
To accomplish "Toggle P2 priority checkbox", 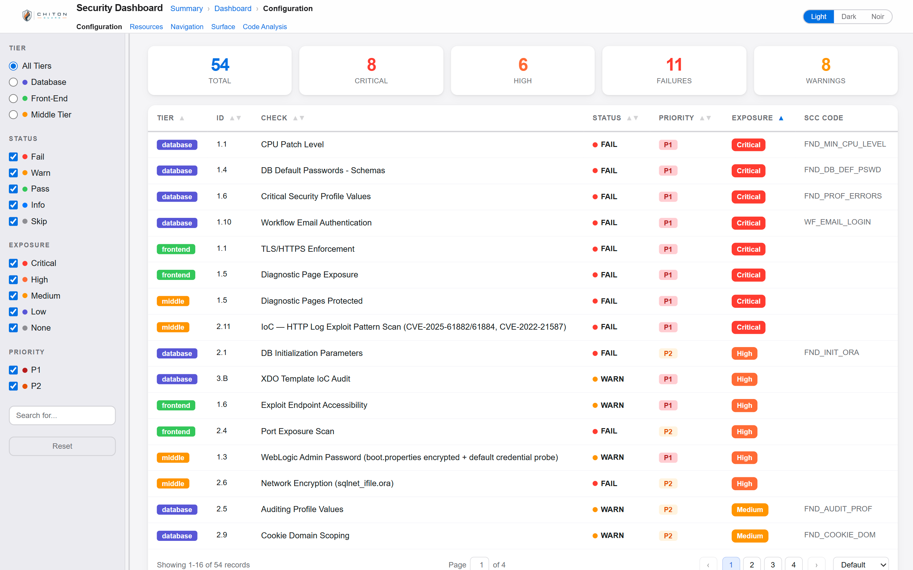I will point(13,386).
